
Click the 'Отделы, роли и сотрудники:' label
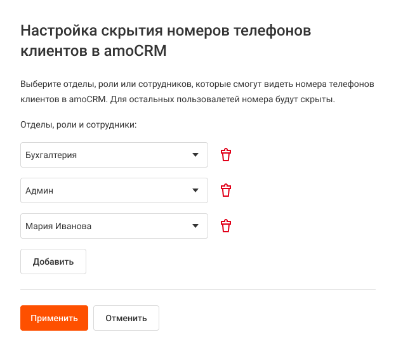tap(79, 125)
